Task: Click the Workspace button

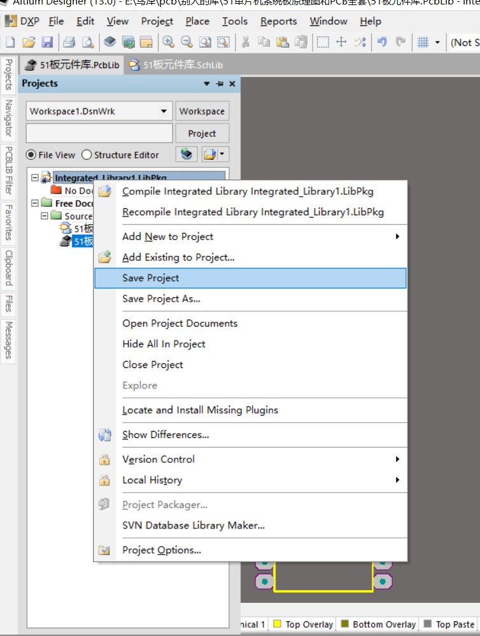Action: click(202, 111)
